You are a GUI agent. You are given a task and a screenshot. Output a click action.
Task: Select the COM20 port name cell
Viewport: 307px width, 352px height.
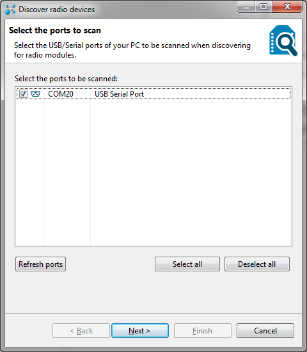(x=61, y=94)
